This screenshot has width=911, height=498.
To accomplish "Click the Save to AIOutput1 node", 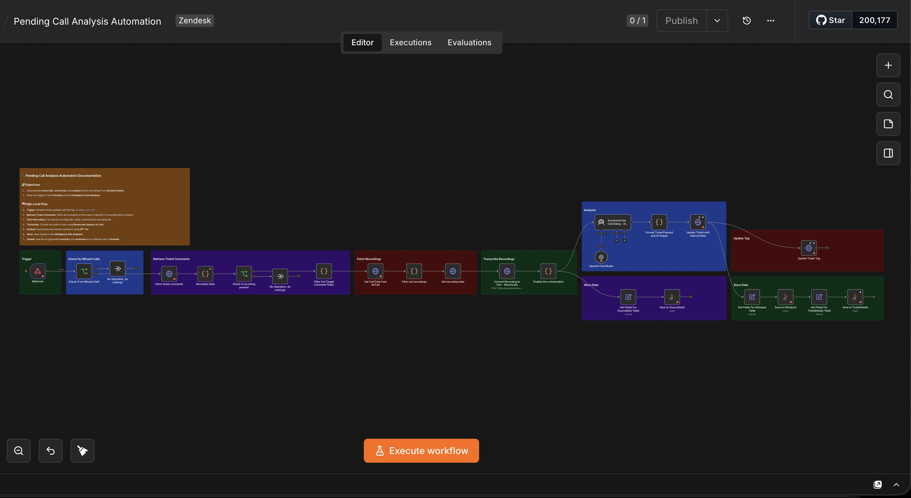I will (785, 297).
